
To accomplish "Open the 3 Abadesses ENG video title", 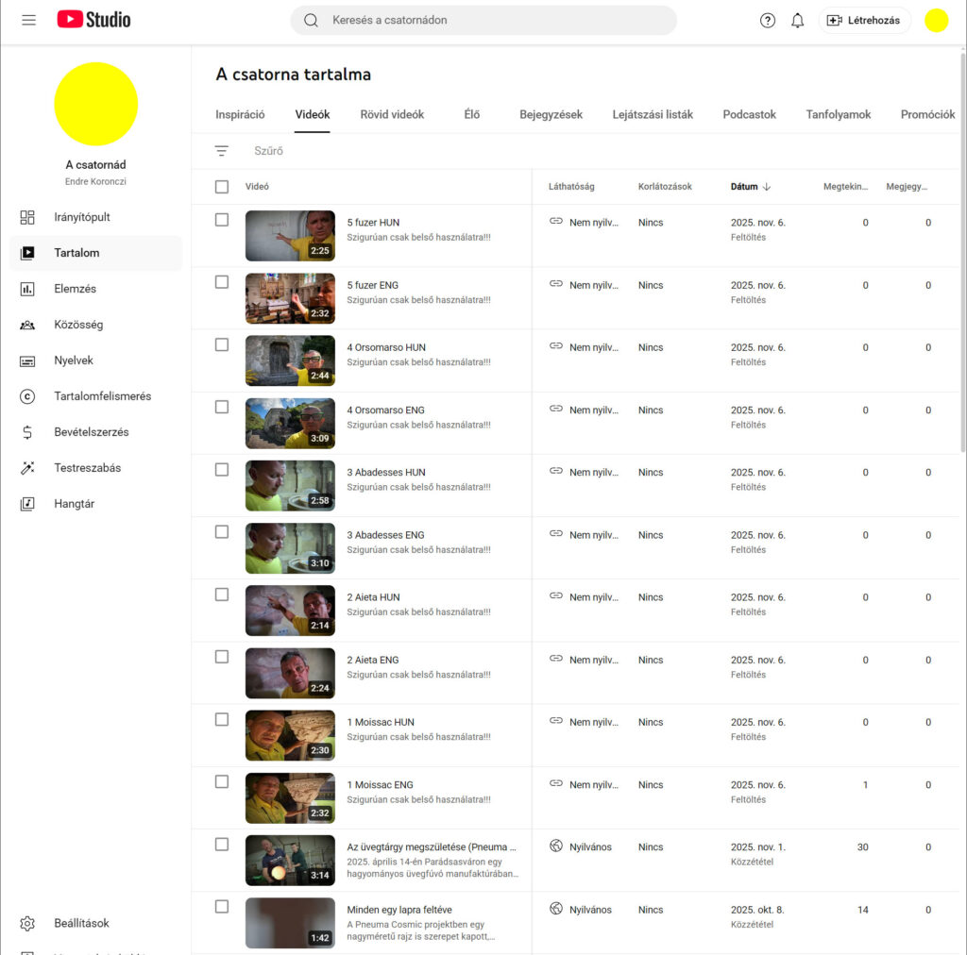I will point(385,535).
